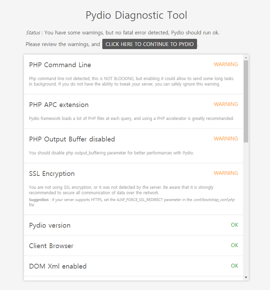Select the PHP APC extension heading
The width and height of the screenshot is (270, 290).
(x=59, y=105)
